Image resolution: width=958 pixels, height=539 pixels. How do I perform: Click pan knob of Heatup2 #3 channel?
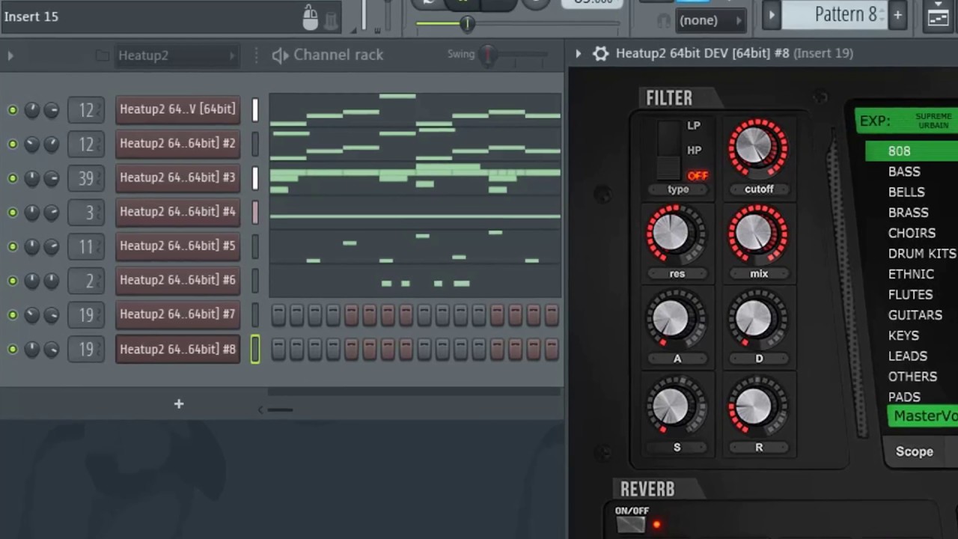click(x=31, y=178)
